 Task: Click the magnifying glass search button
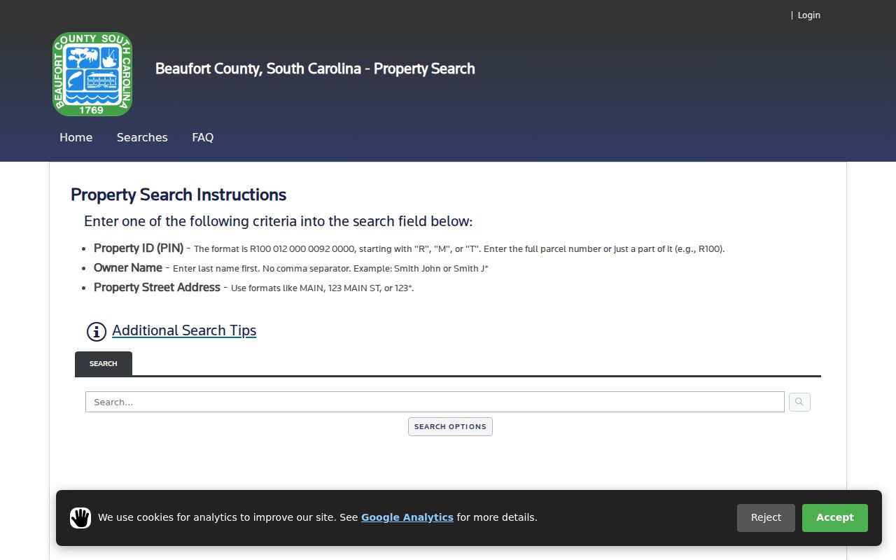[799, 402]
